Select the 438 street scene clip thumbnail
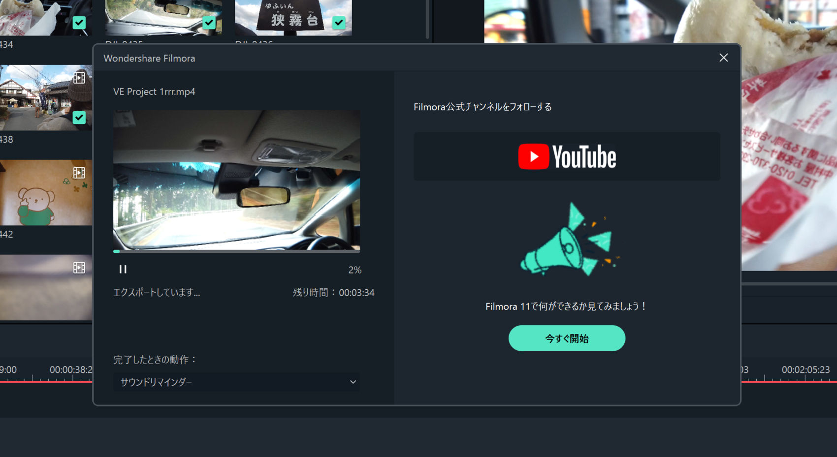 pos(46,97)
